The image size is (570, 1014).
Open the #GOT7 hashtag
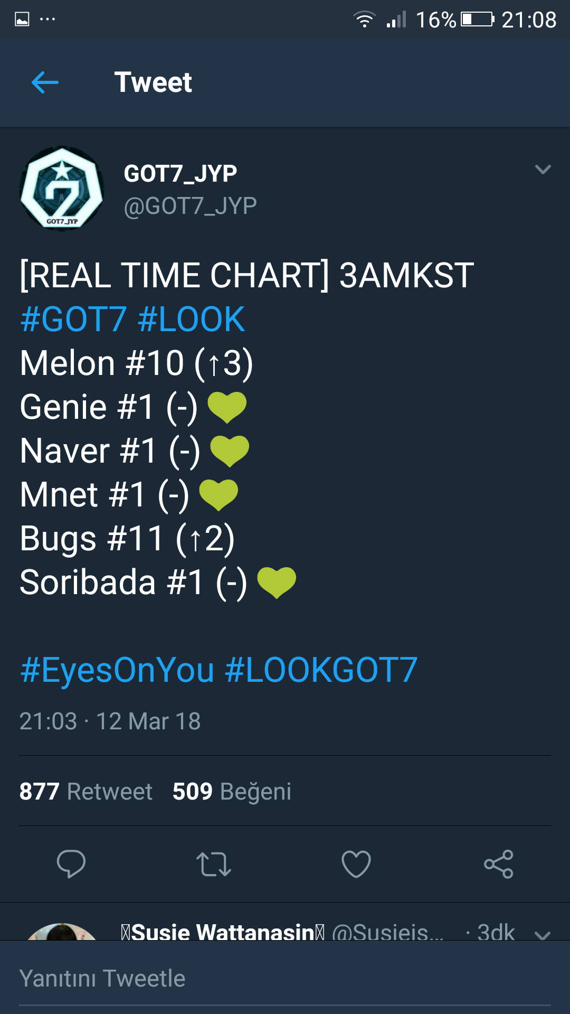tap(73, 319)
